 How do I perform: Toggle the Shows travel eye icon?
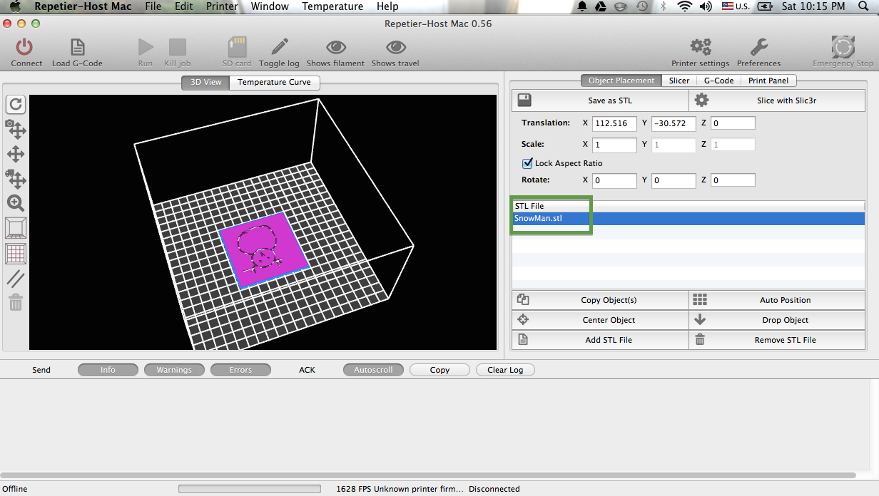coord(395,48)
